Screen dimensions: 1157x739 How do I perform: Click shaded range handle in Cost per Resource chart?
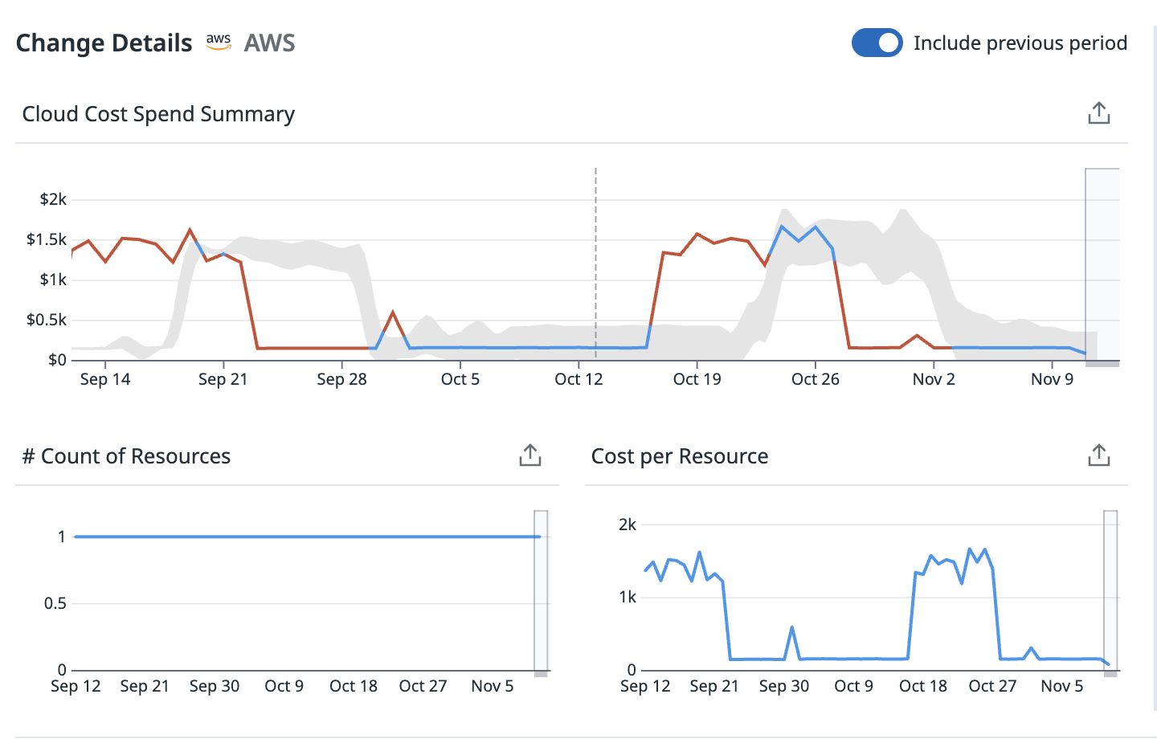coord(1110,593)
